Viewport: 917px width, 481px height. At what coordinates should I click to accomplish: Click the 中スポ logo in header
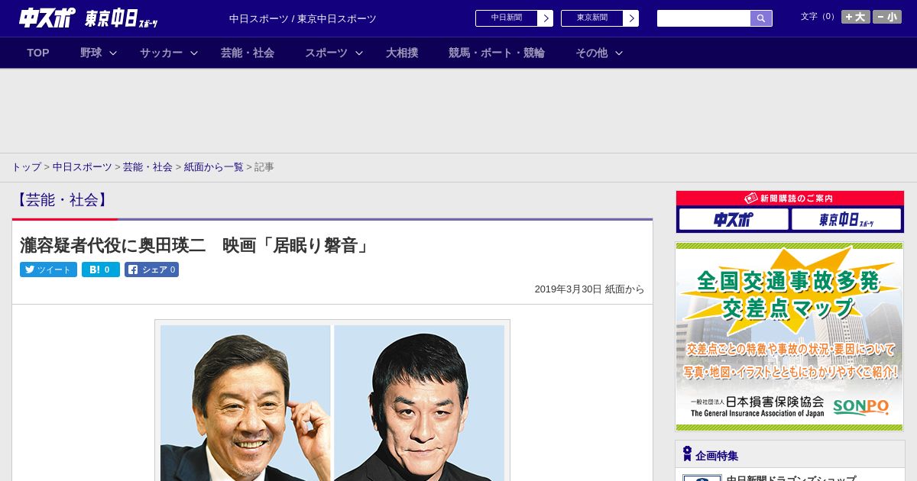47,18
